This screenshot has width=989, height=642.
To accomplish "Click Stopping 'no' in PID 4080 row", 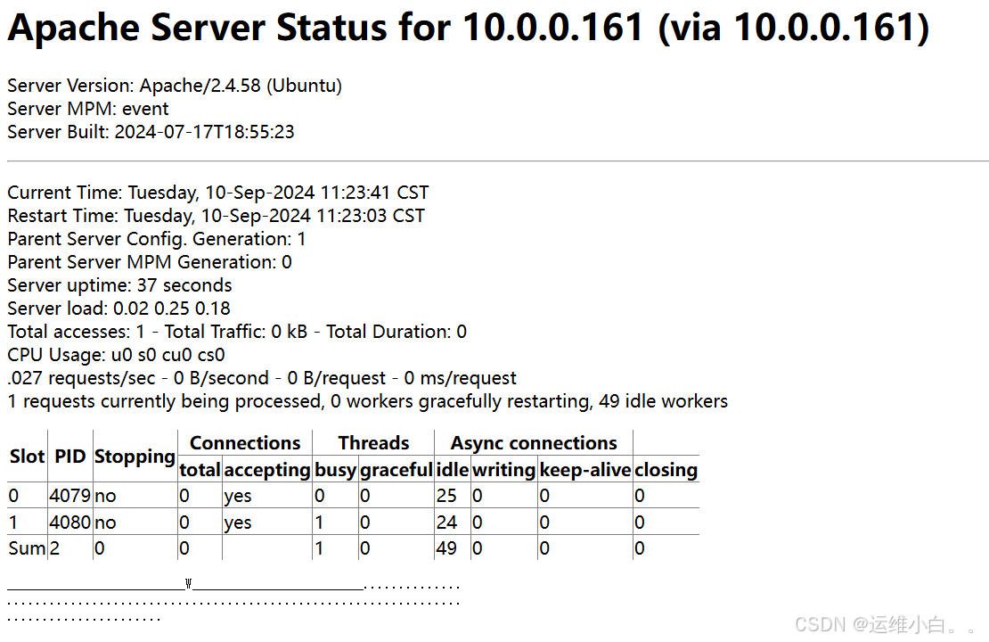I will point(105,523).
